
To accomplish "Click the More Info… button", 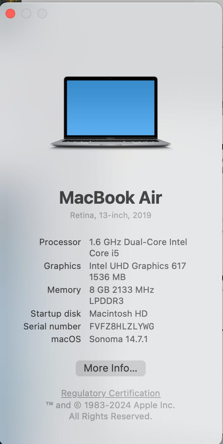I will pyautogui.click(x=111, y=368).
